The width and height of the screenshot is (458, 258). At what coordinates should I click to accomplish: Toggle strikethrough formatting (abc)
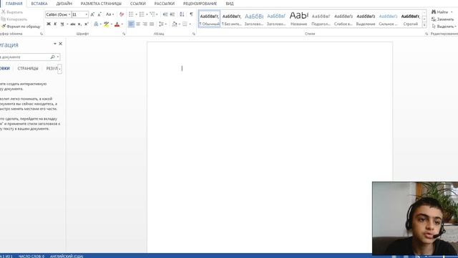pyautogui.click(x=73, y=24)
